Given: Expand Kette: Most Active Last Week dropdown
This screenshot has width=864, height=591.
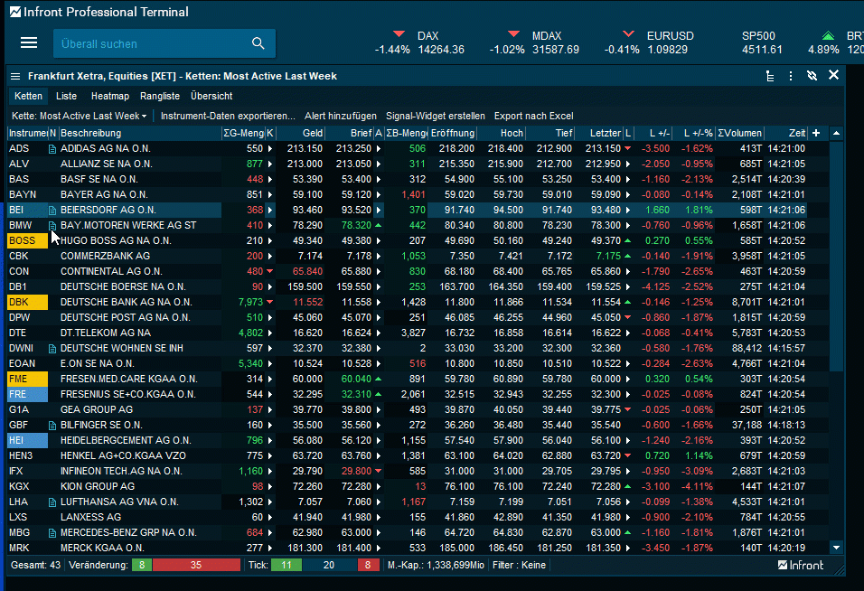Looking at the screenshot, I should (80, 116).
